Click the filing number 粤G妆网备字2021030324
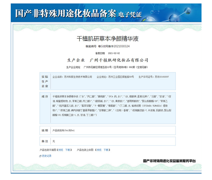212x180 pixels. [x=114, y=46]
